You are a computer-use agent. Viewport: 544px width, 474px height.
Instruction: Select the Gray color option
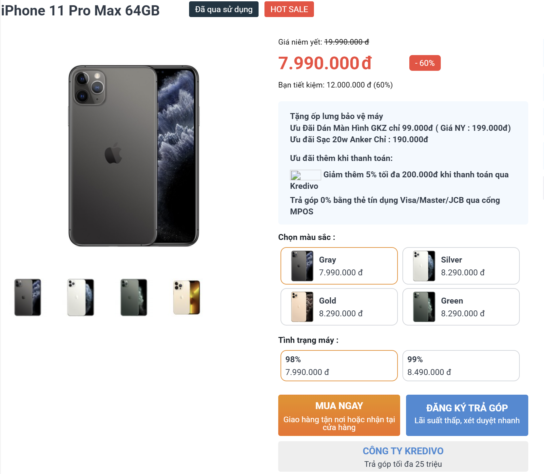click(339, 266)
